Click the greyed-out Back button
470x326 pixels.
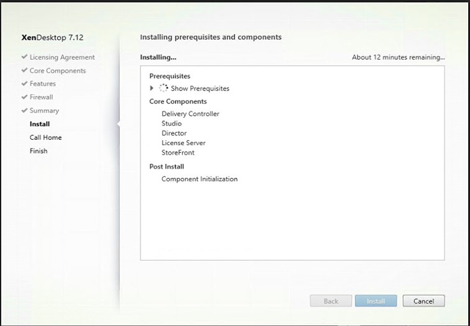pyautogui.click(x=331, y=301)
